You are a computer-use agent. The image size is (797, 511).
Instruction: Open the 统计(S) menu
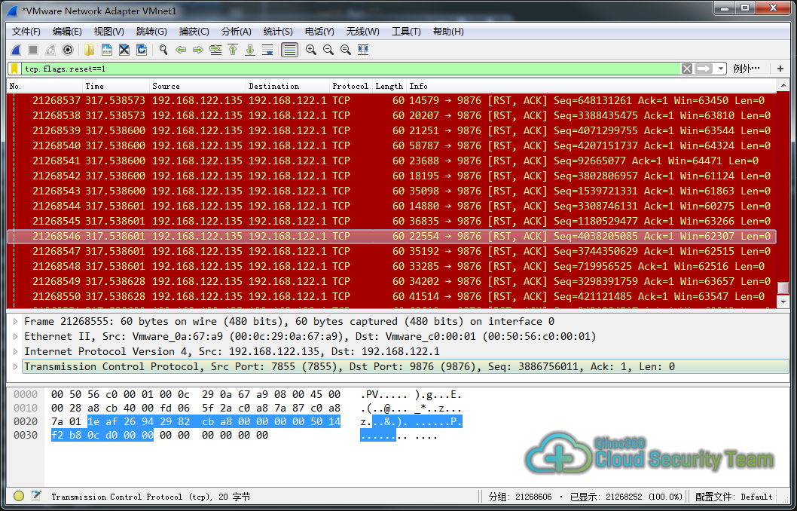[x=278, y=31]
